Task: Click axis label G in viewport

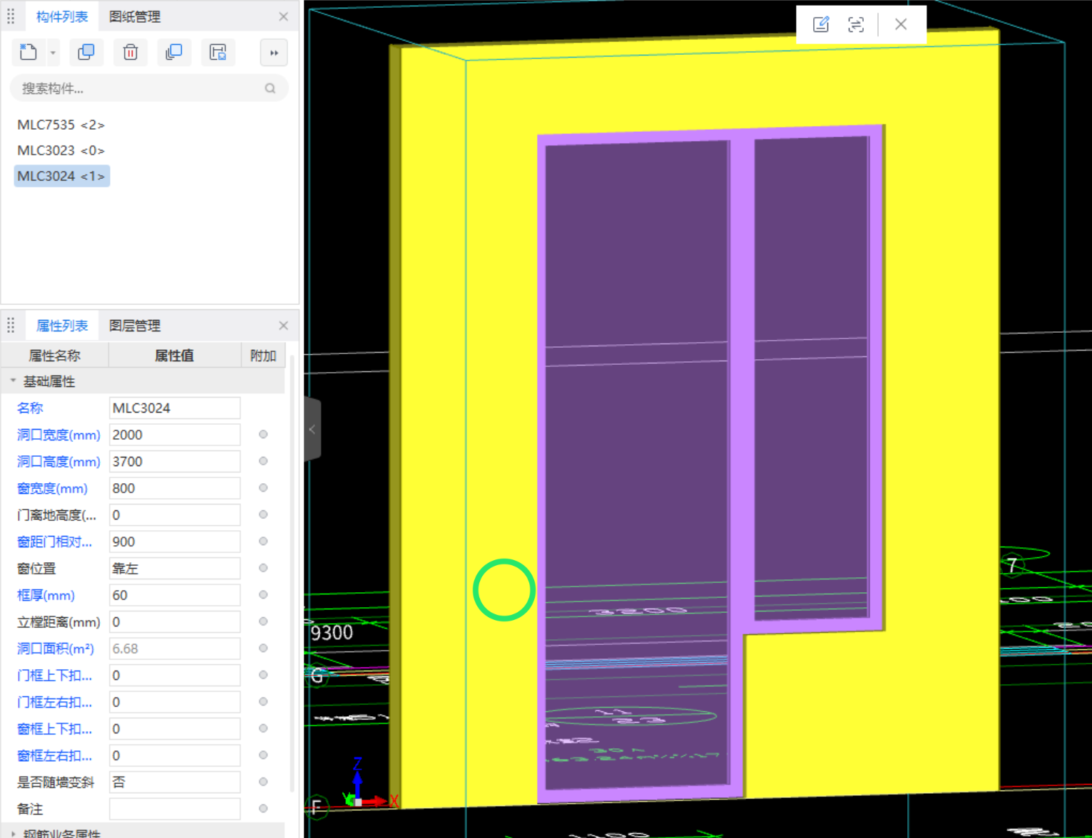Action: (x=317, y=676)
